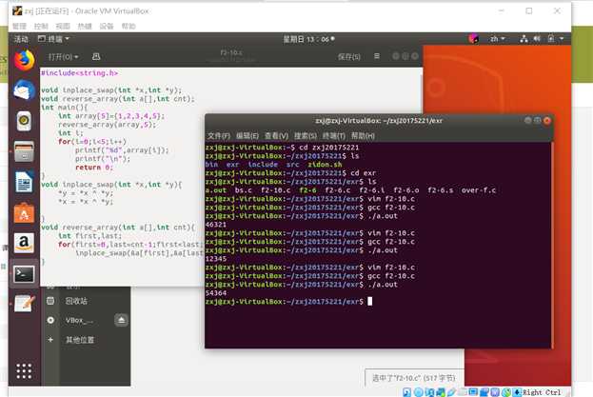
Task: Open gedit hamburger menu
Action: click(x=377, y=56)
